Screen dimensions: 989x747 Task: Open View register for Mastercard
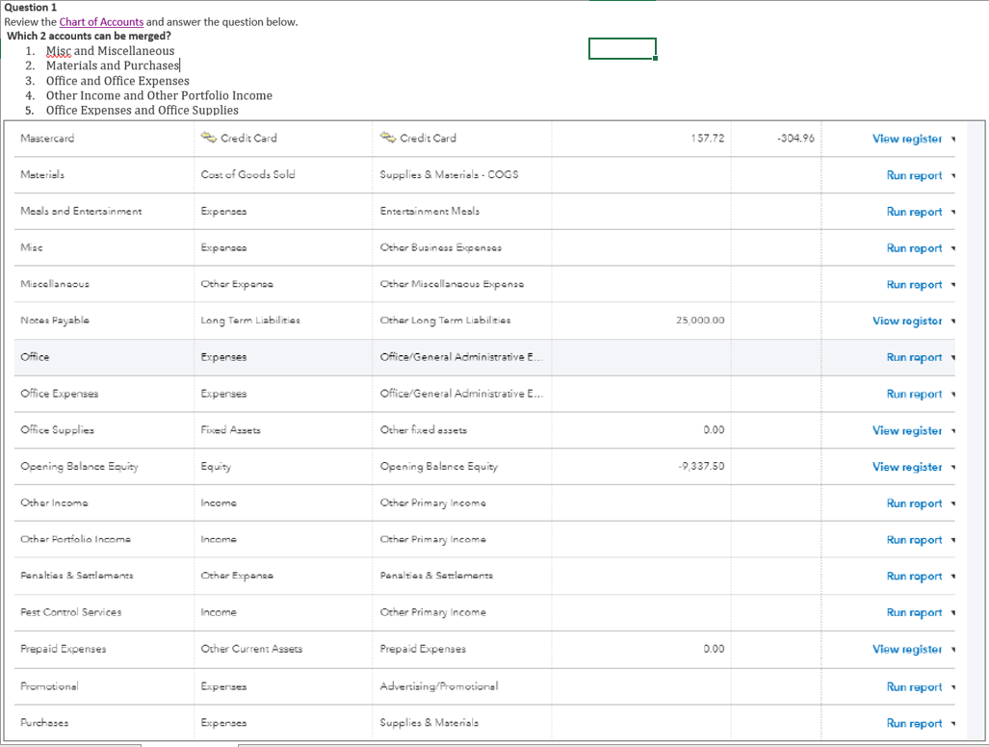[906, 139]
